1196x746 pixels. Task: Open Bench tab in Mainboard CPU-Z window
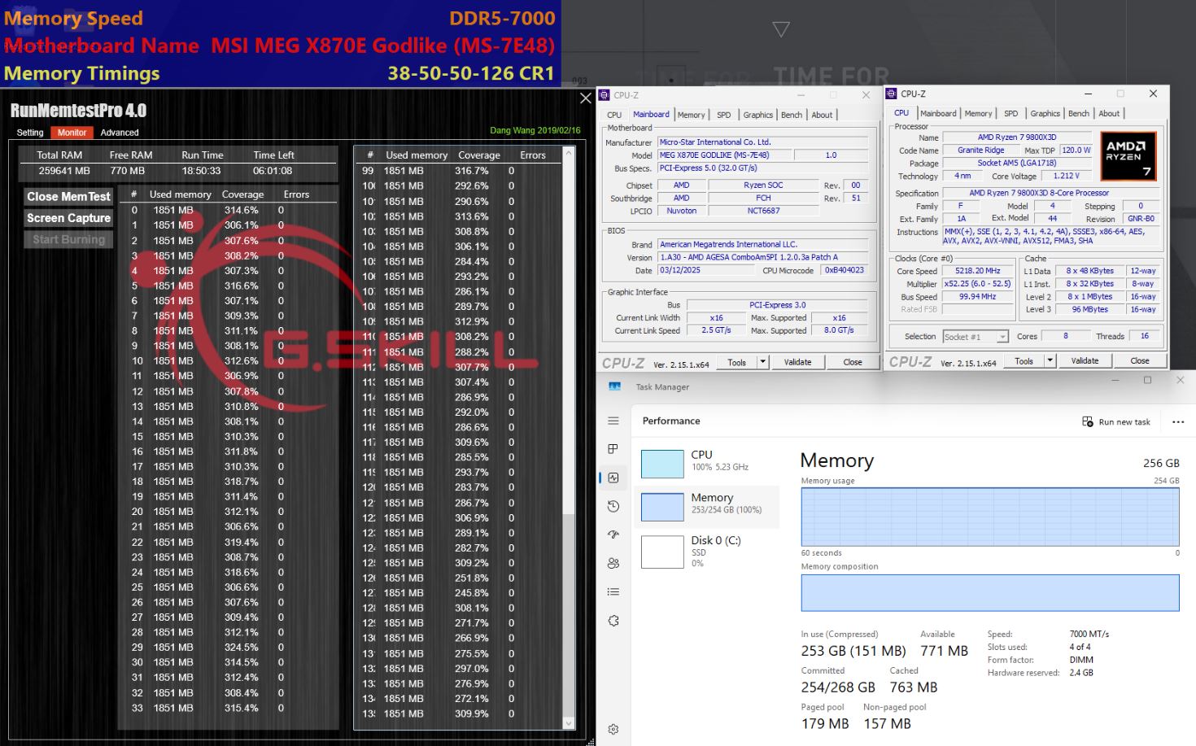pyautogui.click(x=792, y=115)
